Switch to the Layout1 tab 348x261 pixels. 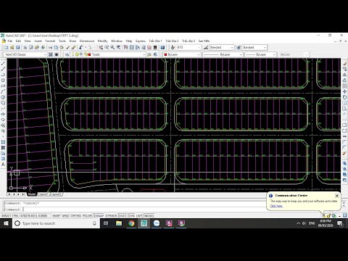pos(43,194)
